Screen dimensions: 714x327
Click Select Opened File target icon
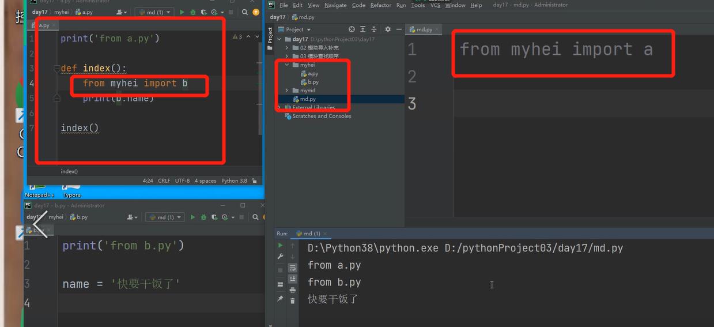click(x=352, y=29)
